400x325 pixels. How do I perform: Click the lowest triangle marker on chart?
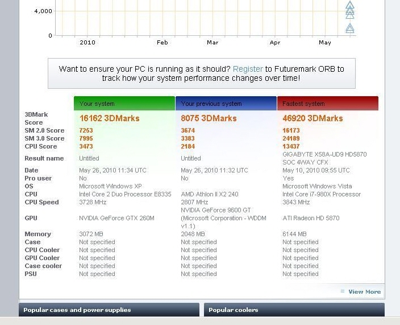pos(350,28)
